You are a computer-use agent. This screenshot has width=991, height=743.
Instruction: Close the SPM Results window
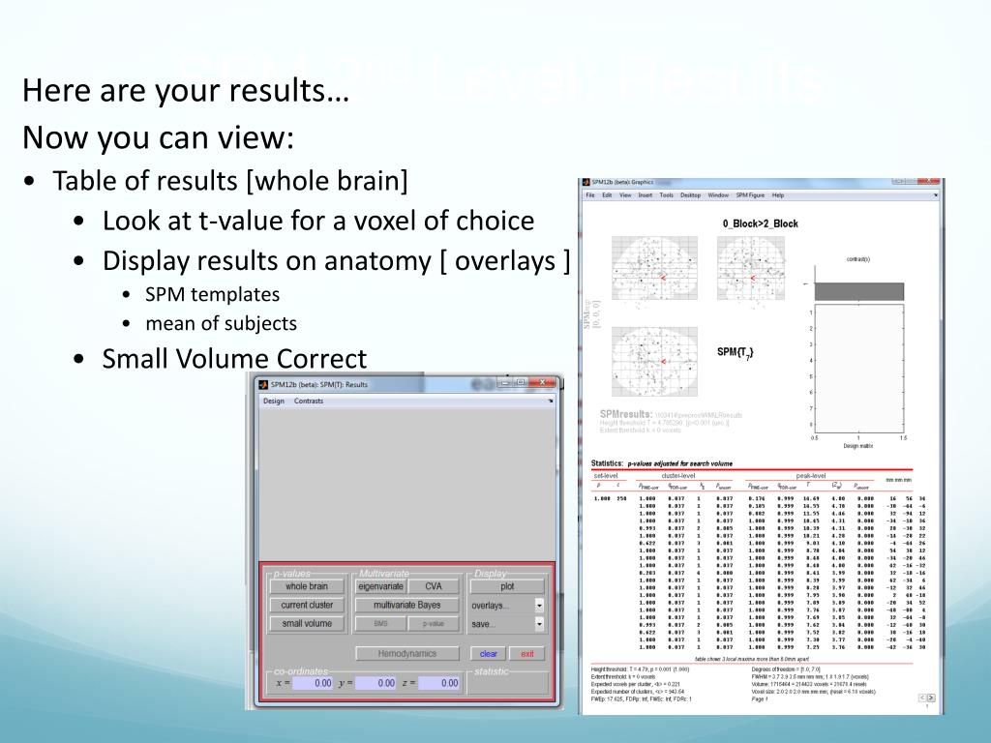click(542, 382)
